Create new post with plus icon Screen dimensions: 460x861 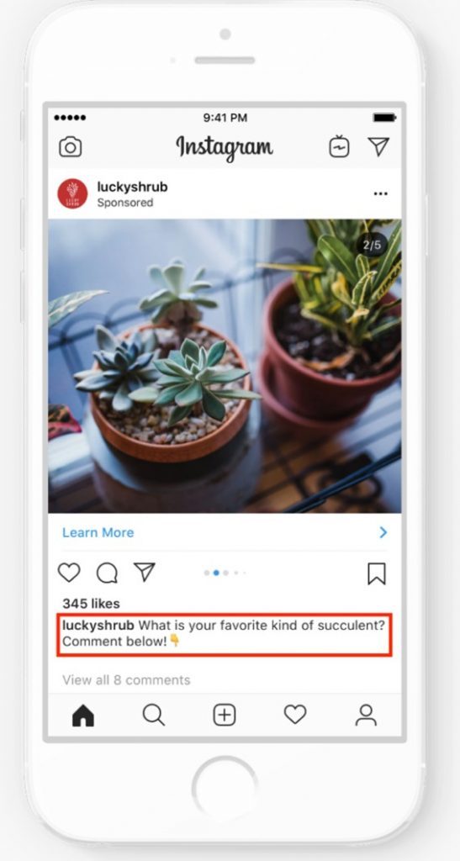(x=225, y=716)
